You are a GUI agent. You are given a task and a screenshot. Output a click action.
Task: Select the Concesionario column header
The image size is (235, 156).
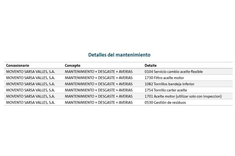[x=18, y=65]
